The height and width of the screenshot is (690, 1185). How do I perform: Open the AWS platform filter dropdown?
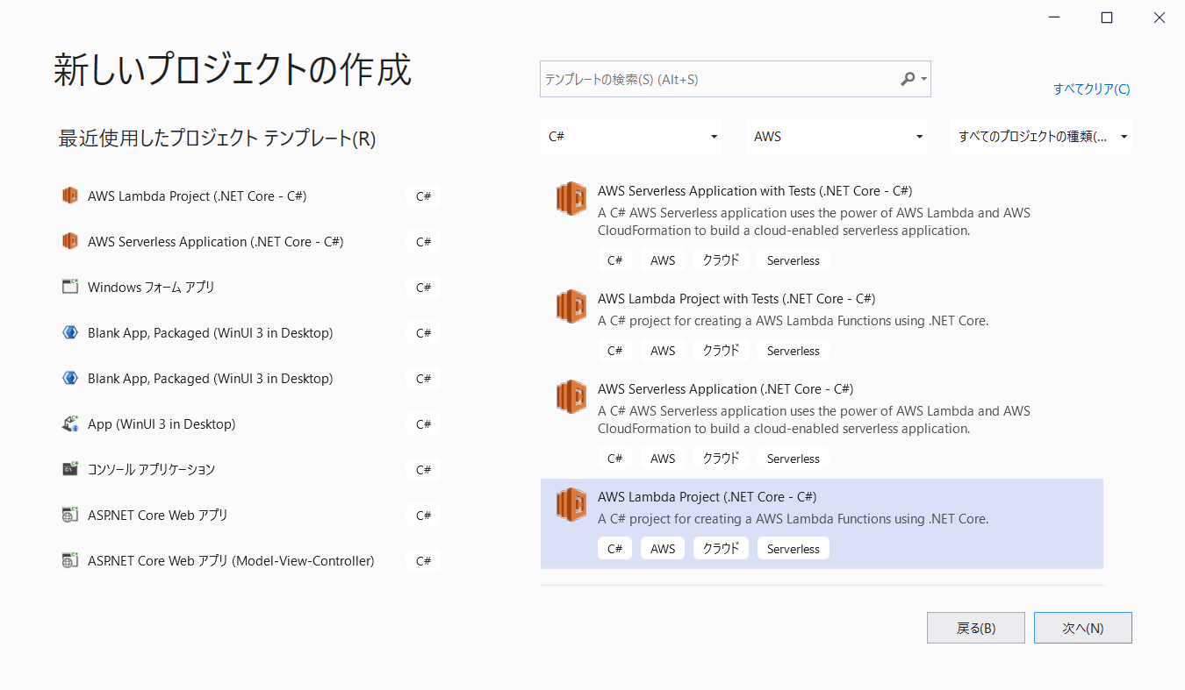[x=837, y=137]
